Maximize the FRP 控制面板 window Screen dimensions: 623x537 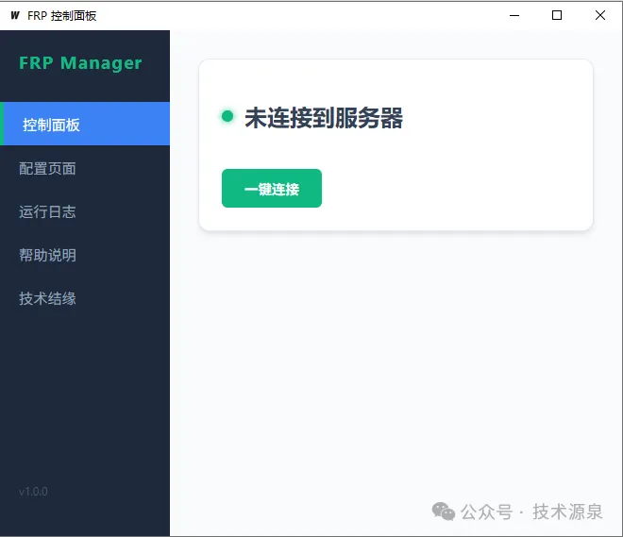557,15
